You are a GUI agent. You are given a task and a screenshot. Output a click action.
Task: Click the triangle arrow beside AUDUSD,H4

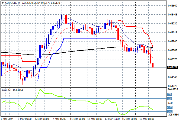click(x=2, y=3)
